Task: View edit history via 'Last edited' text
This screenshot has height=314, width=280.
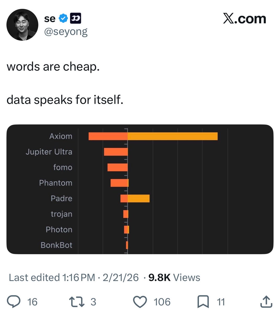Action: coord(52,277)
